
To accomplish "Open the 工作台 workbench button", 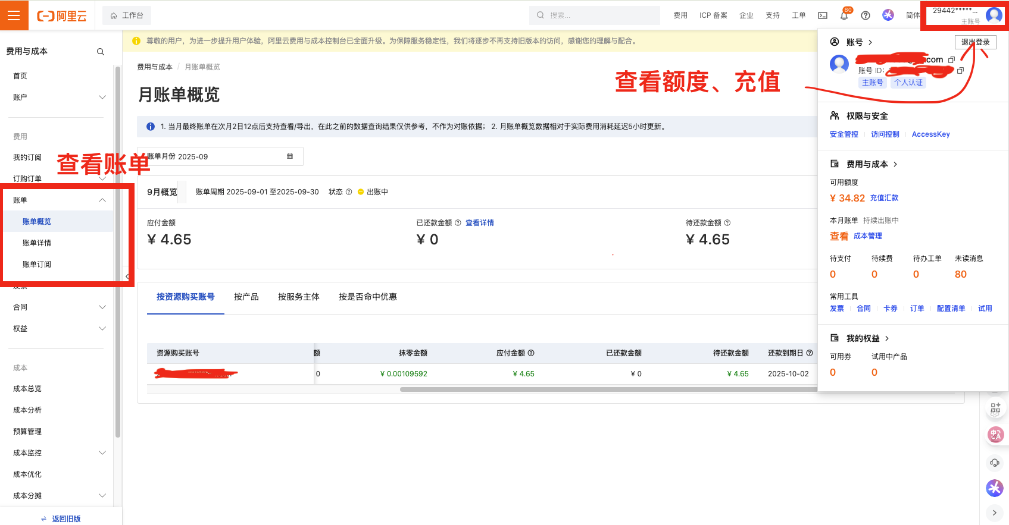I will (127, 15).
